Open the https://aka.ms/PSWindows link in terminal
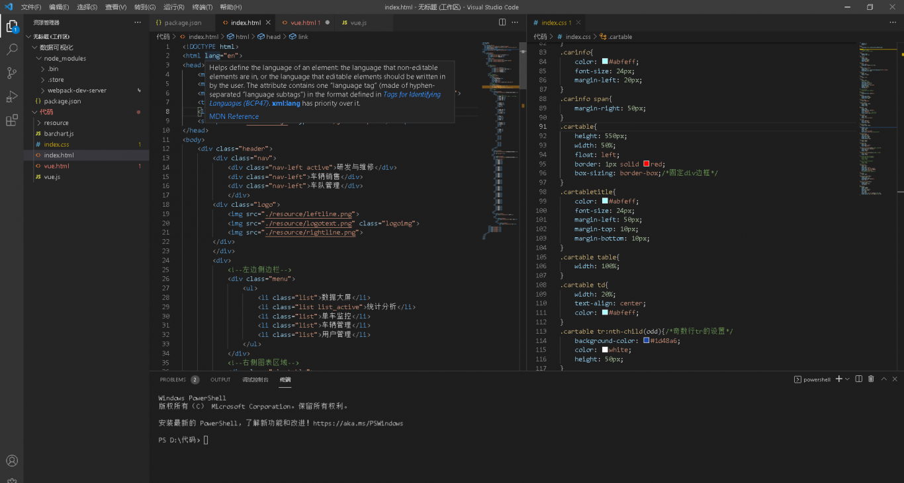 click(358, 423)
